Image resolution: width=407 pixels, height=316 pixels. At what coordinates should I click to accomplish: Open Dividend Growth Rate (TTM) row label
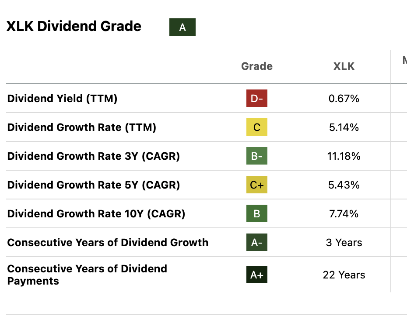pos(82,127)
